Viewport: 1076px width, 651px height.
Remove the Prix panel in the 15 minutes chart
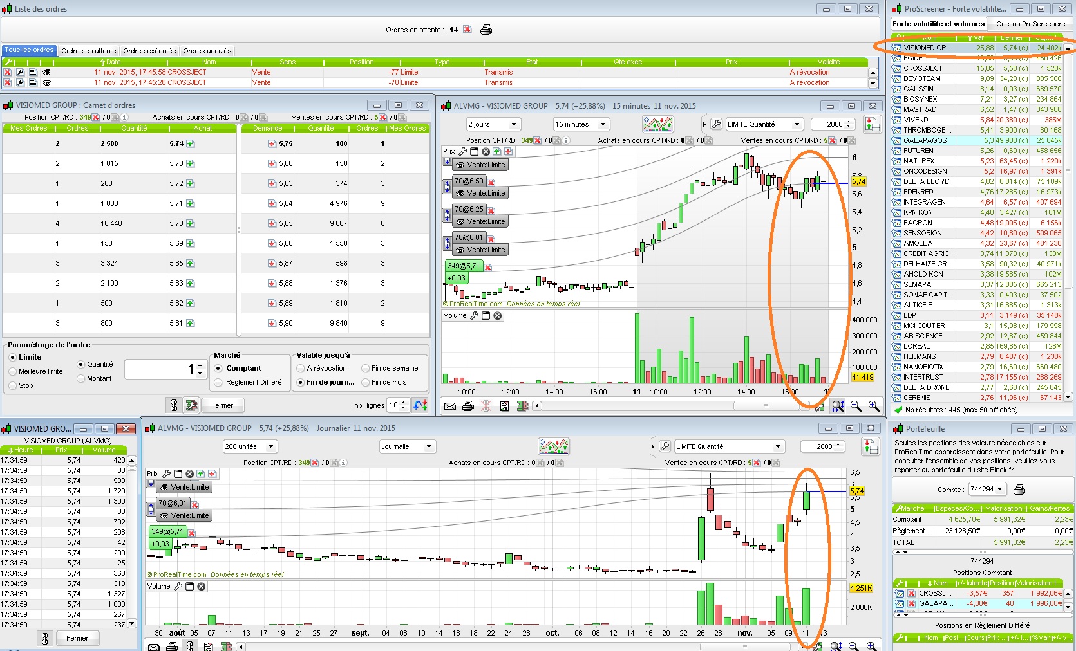486,152
